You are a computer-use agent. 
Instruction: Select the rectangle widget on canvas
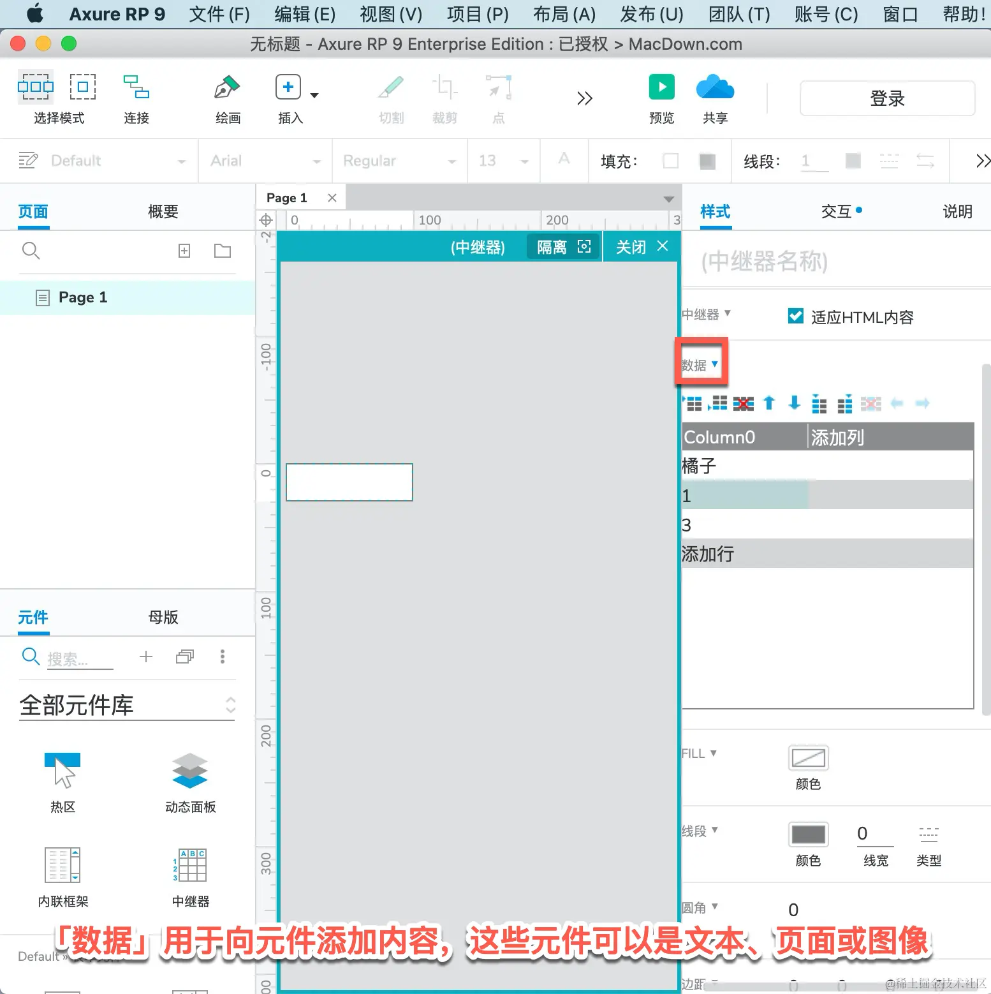[x=349, y=482]
